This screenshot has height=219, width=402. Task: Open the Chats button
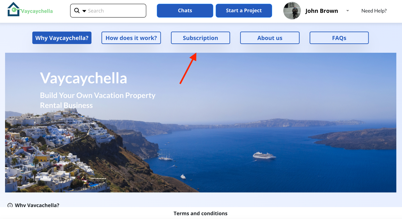click(x=185, y=11)
